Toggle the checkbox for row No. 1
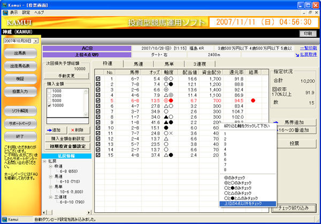The height and width of the screenshot is (224, 321). (98, 79)
